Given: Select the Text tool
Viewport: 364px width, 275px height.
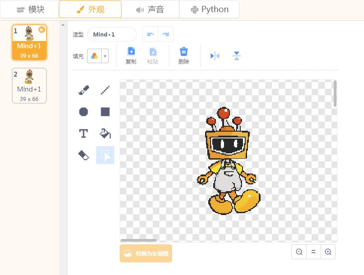Looking at the screenshot, I should (x=84, y=133).
